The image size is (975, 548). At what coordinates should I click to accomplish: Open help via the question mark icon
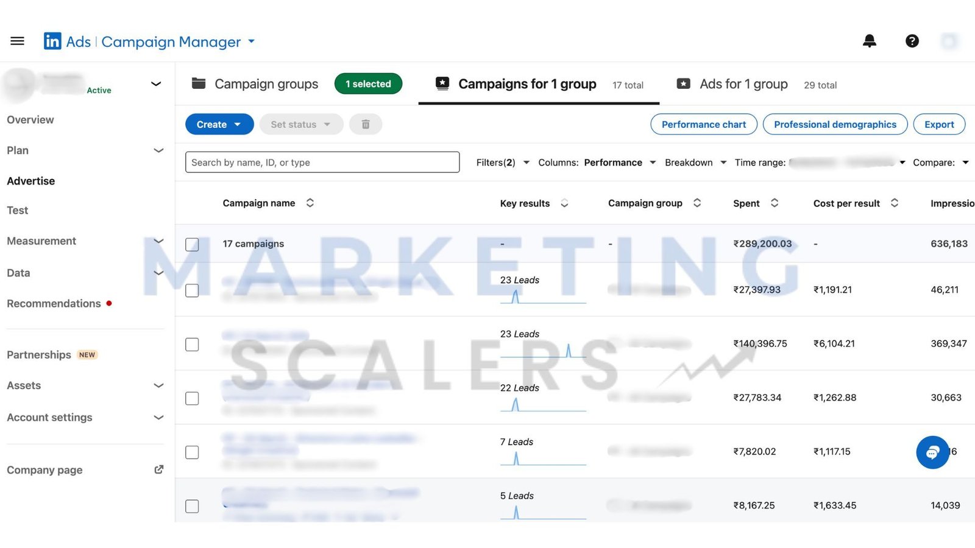tap(912, 41)
